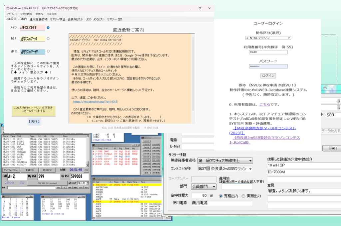
Task: Follow the こちら user registration link
Action: (265, 104)
